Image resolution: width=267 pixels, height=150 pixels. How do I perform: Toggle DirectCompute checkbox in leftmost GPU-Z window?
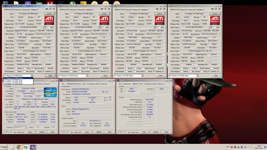[x=32, y=68]
